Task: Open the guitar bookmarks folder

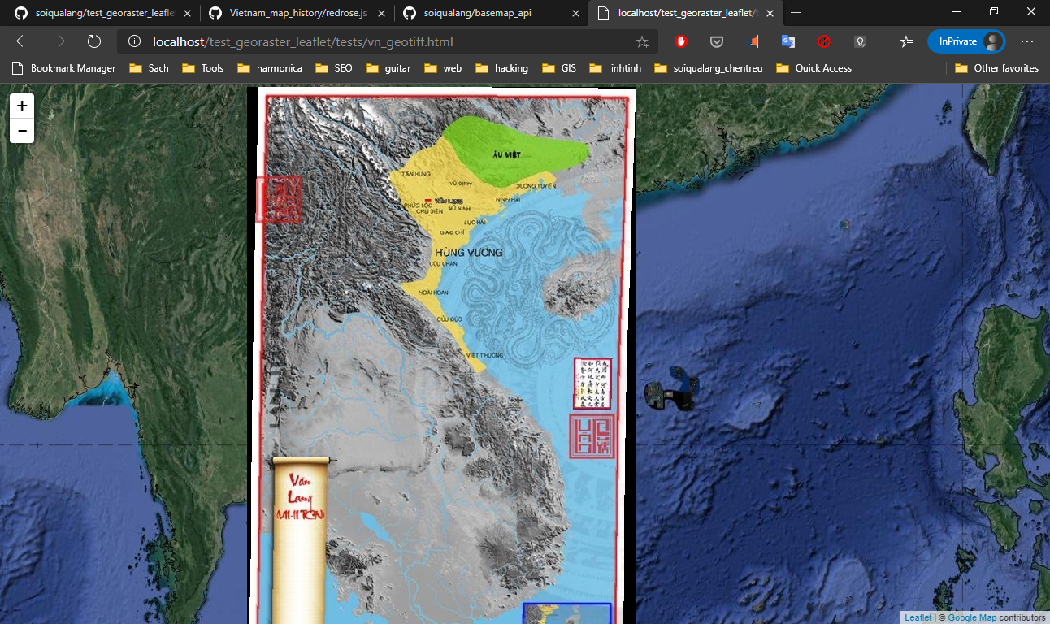Action: click(388, 68)
